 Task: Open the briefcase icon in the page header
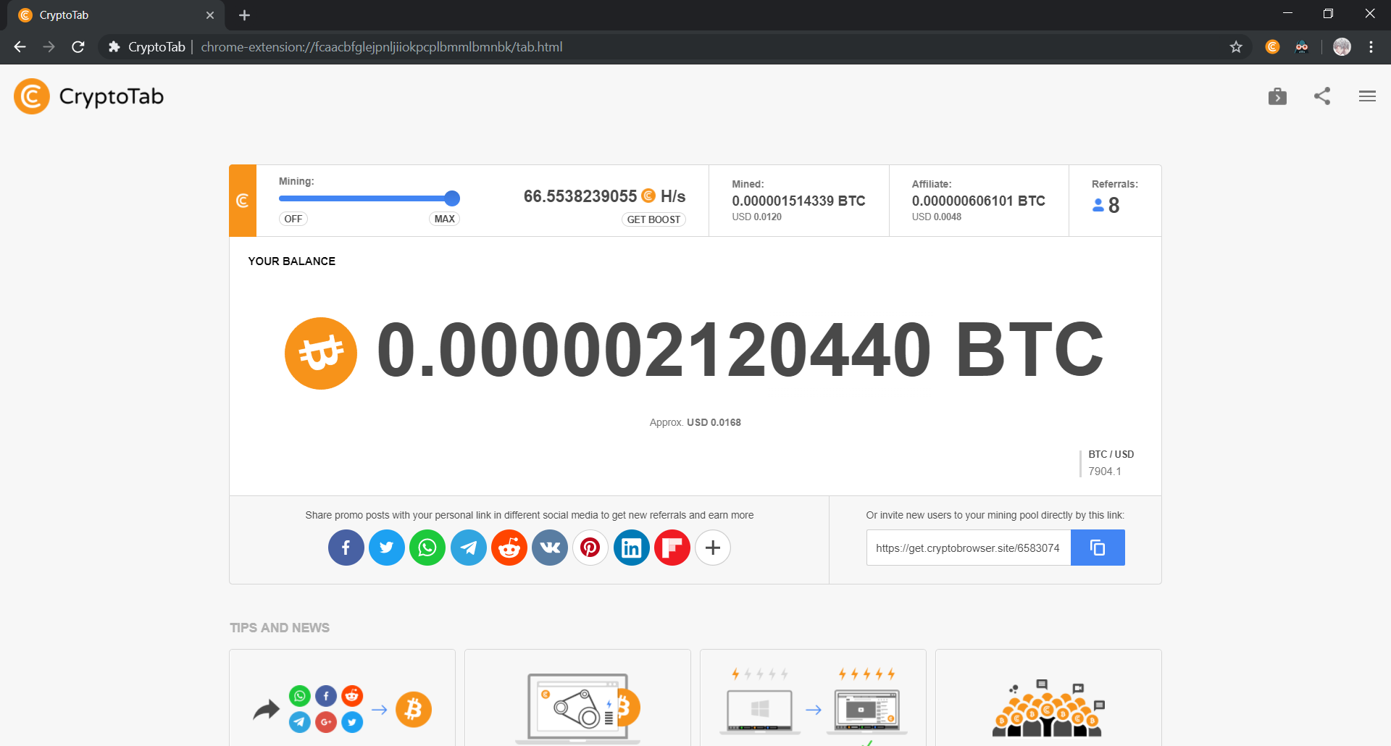coord(1277,96)
